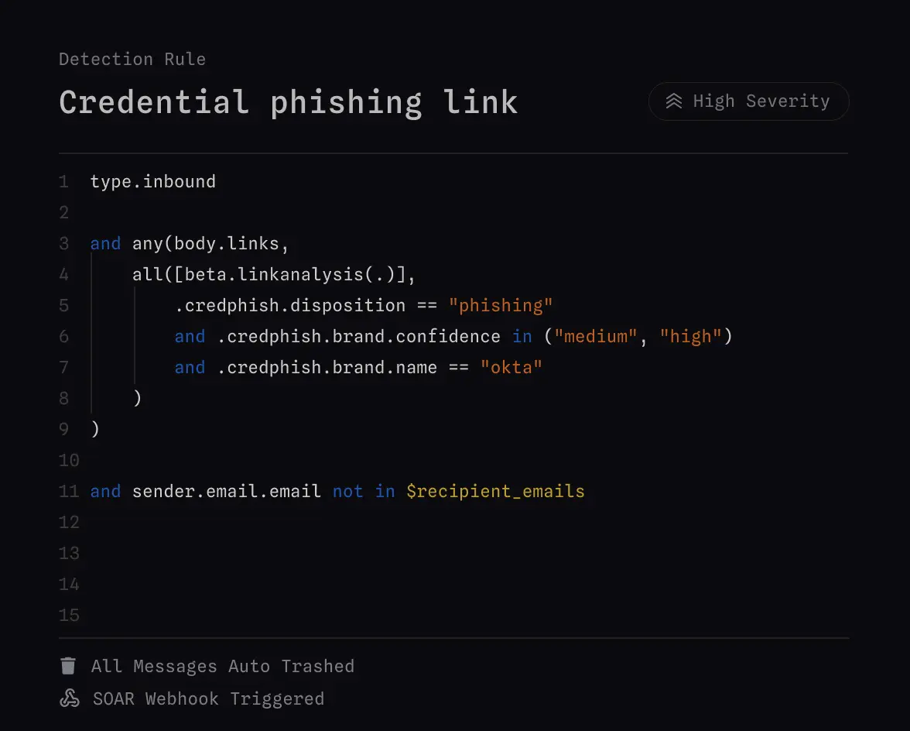Click line number 1 in the editor

(63, 181)
